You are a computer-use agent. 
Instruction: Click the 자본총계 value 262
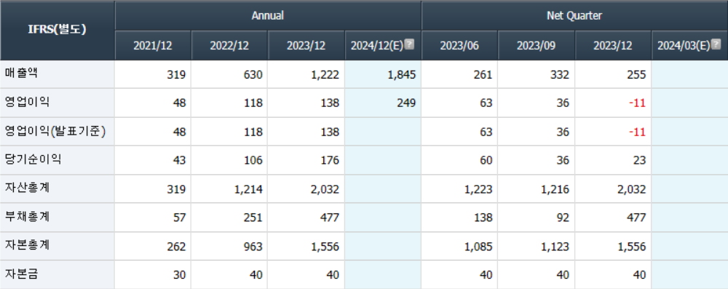coord(176,246)
